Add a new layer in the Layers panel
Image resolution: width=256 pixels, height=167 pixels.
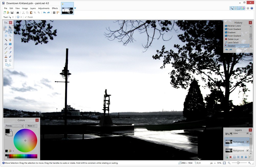tap(227, 157)
